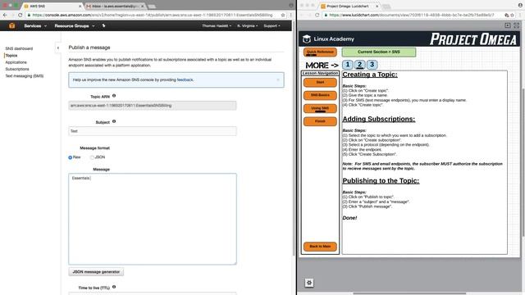The image size is (525, 295).
Task: Open the info icon next to Subject
Action: coord(114,122)
